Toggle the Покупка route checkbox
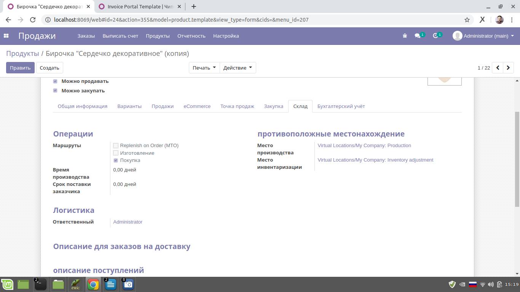This screenshot has width=520, height=292. [x=116, y=160]
